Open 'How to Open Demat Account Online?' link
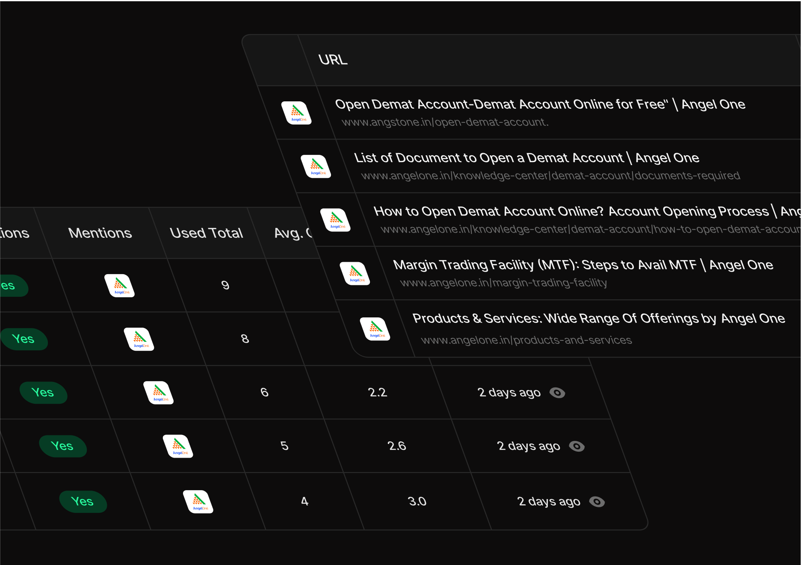This screenshot has height=565, width=801. click(x=587, y=211)
